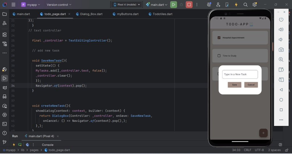
Task: Open the AI assistant swirl icon
Action: click(209, 5)
